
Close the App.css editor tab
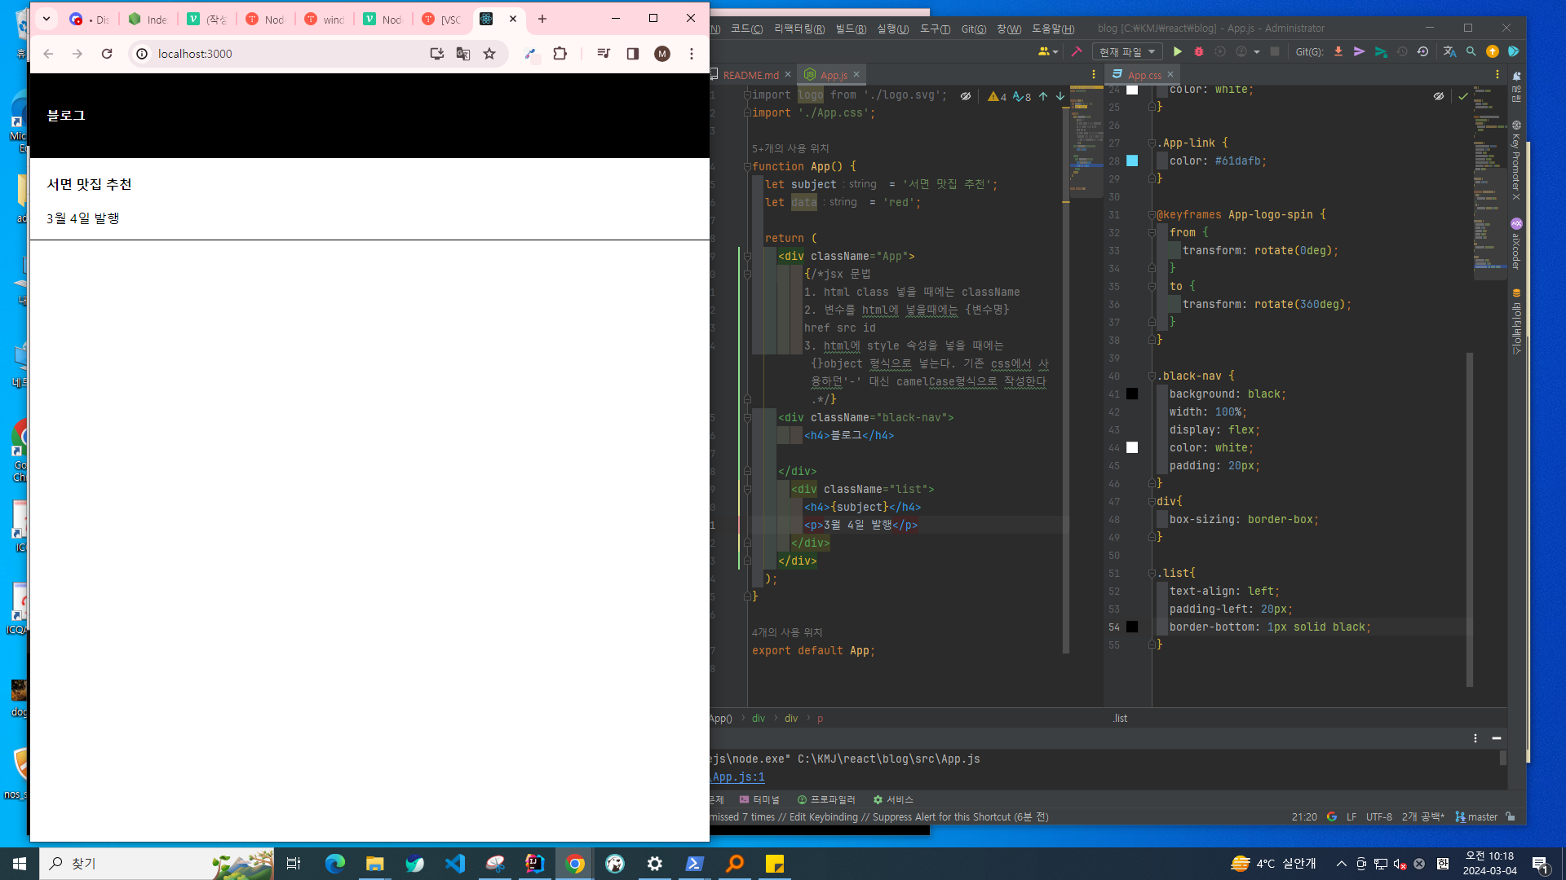coord(1170,74)
